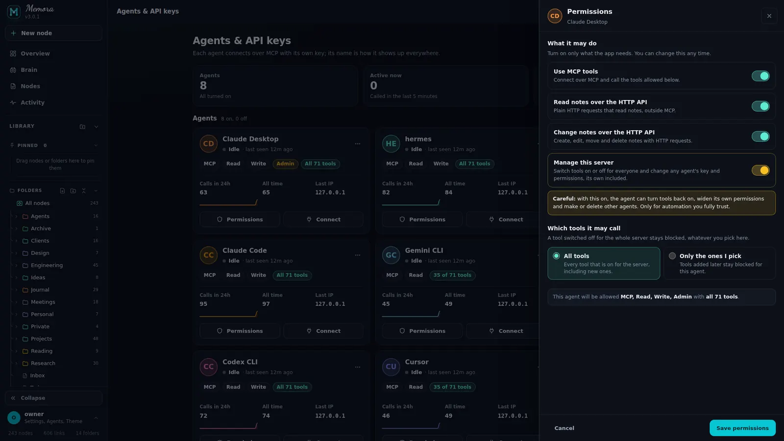The image size is (784, 441).
Task: Click the Gemini CLI GC avatar
Action: click(391, 255)
